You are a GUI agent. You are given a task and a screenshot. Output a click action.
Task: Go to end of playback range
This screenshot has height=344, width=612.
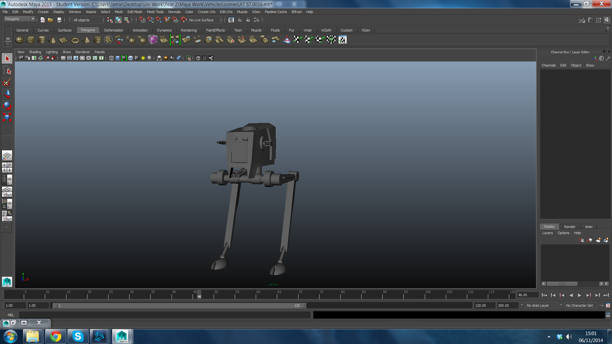[606, 295]
